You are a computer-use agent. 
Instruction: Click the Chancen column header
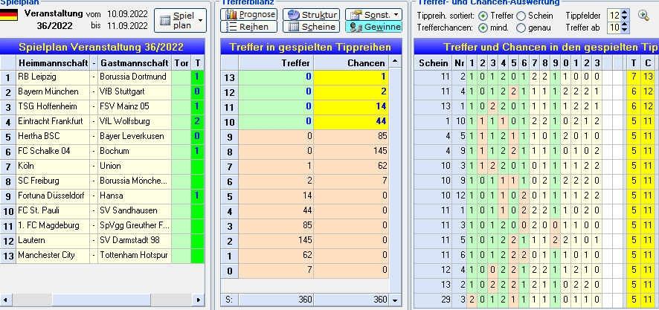351,63
